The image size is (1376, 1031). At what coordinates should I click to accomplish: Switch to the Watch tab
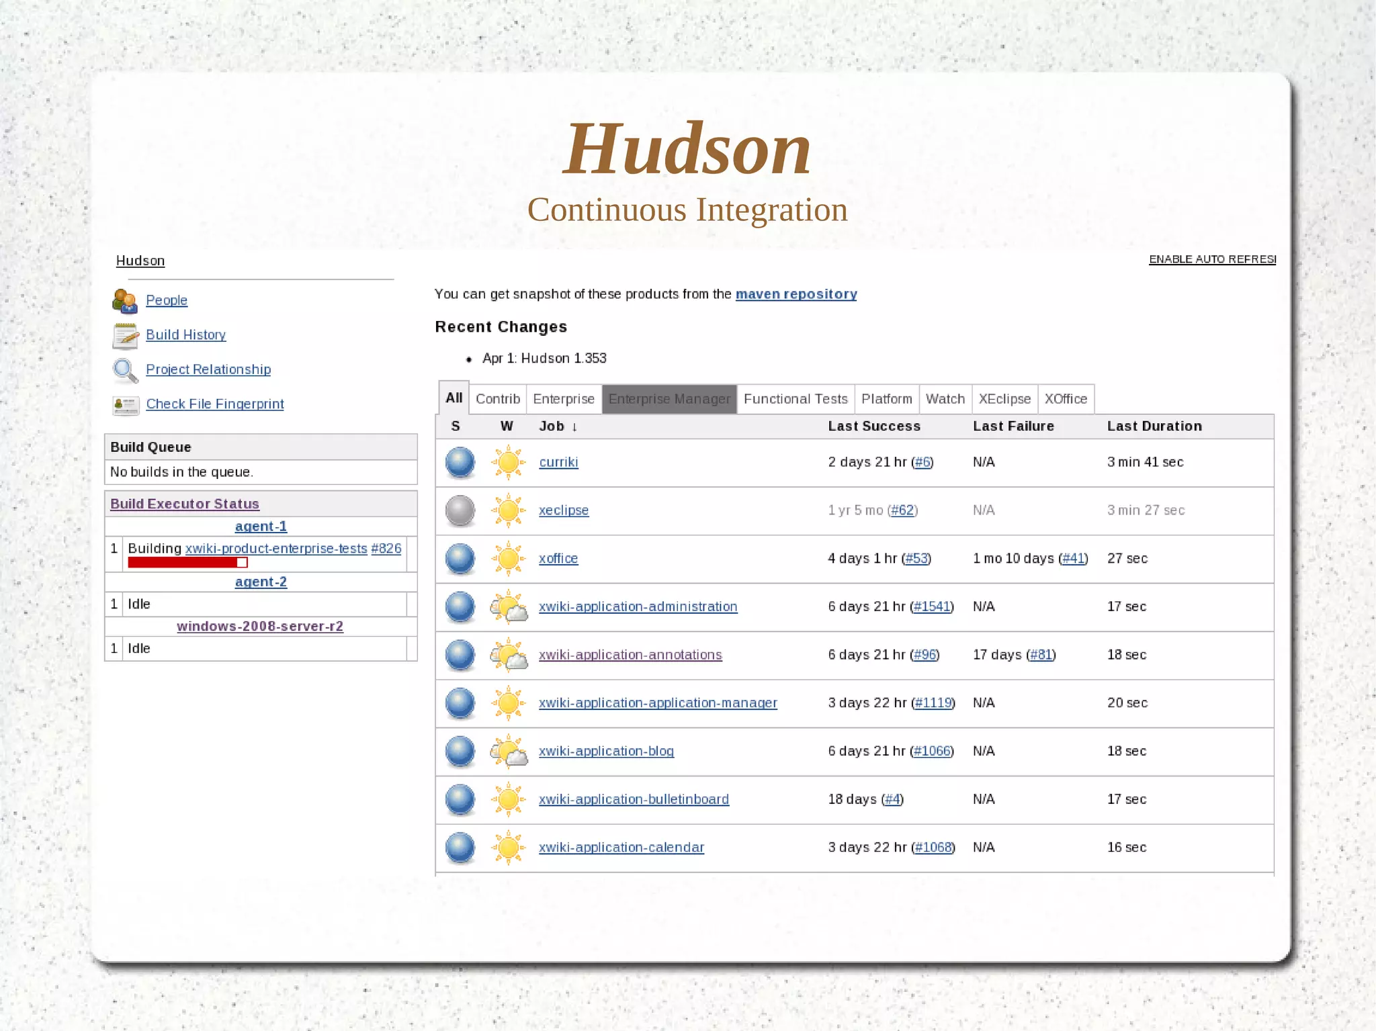[x=945, y=399]
